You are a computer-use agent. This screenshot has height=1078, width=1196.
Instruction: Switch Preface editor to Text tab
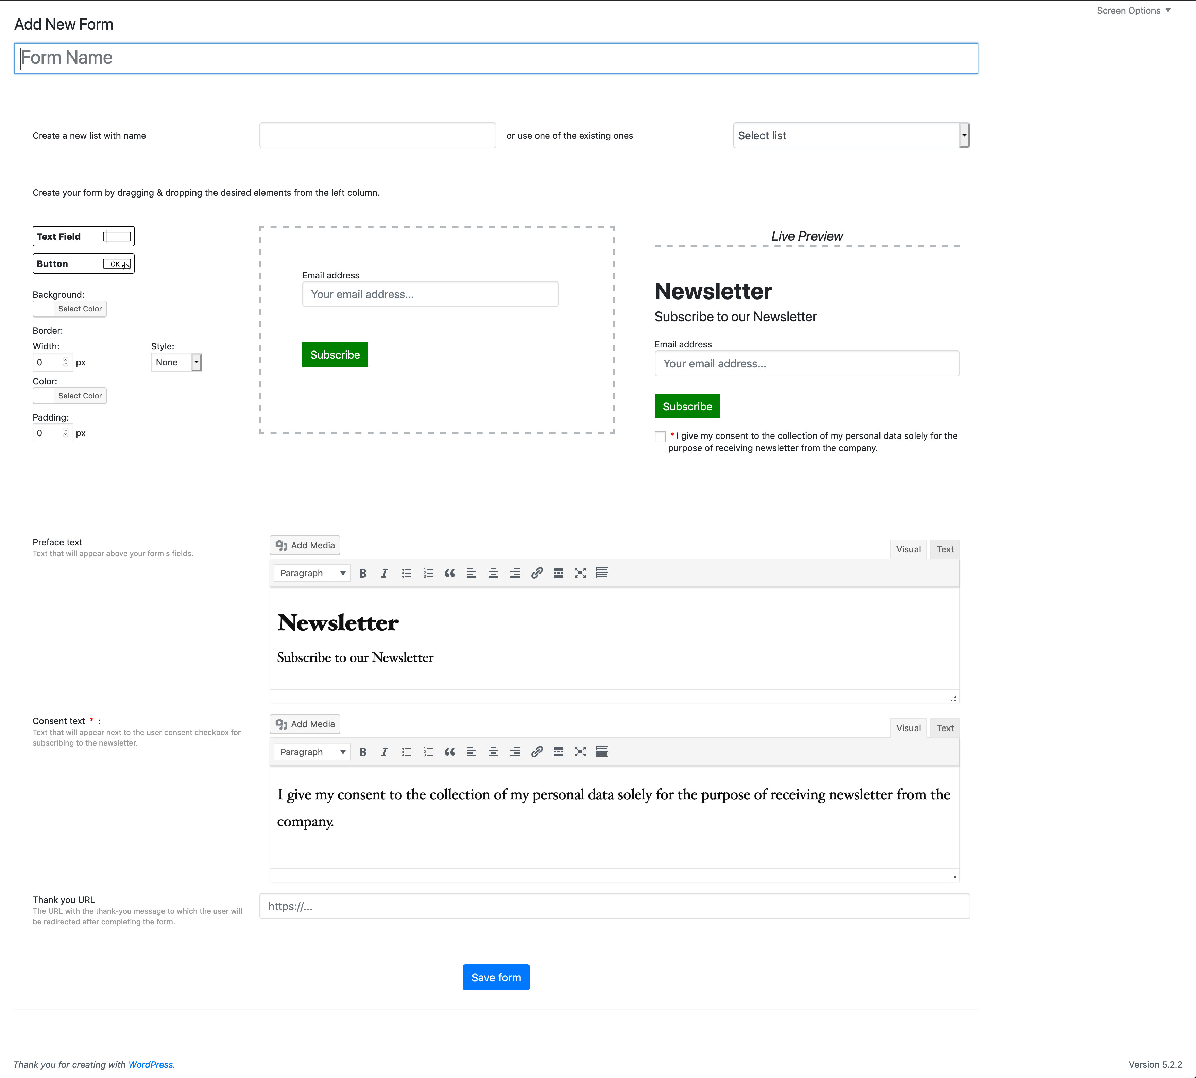point(945,549)
